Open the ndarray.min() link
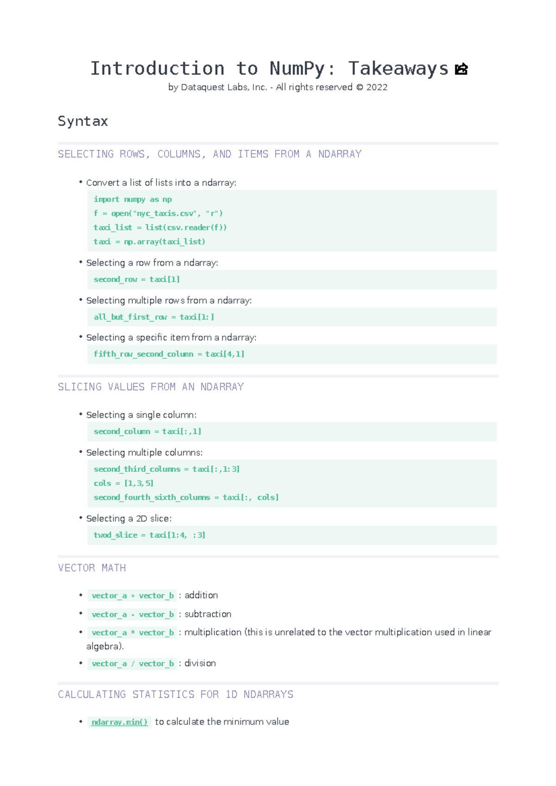 [119, 722]
